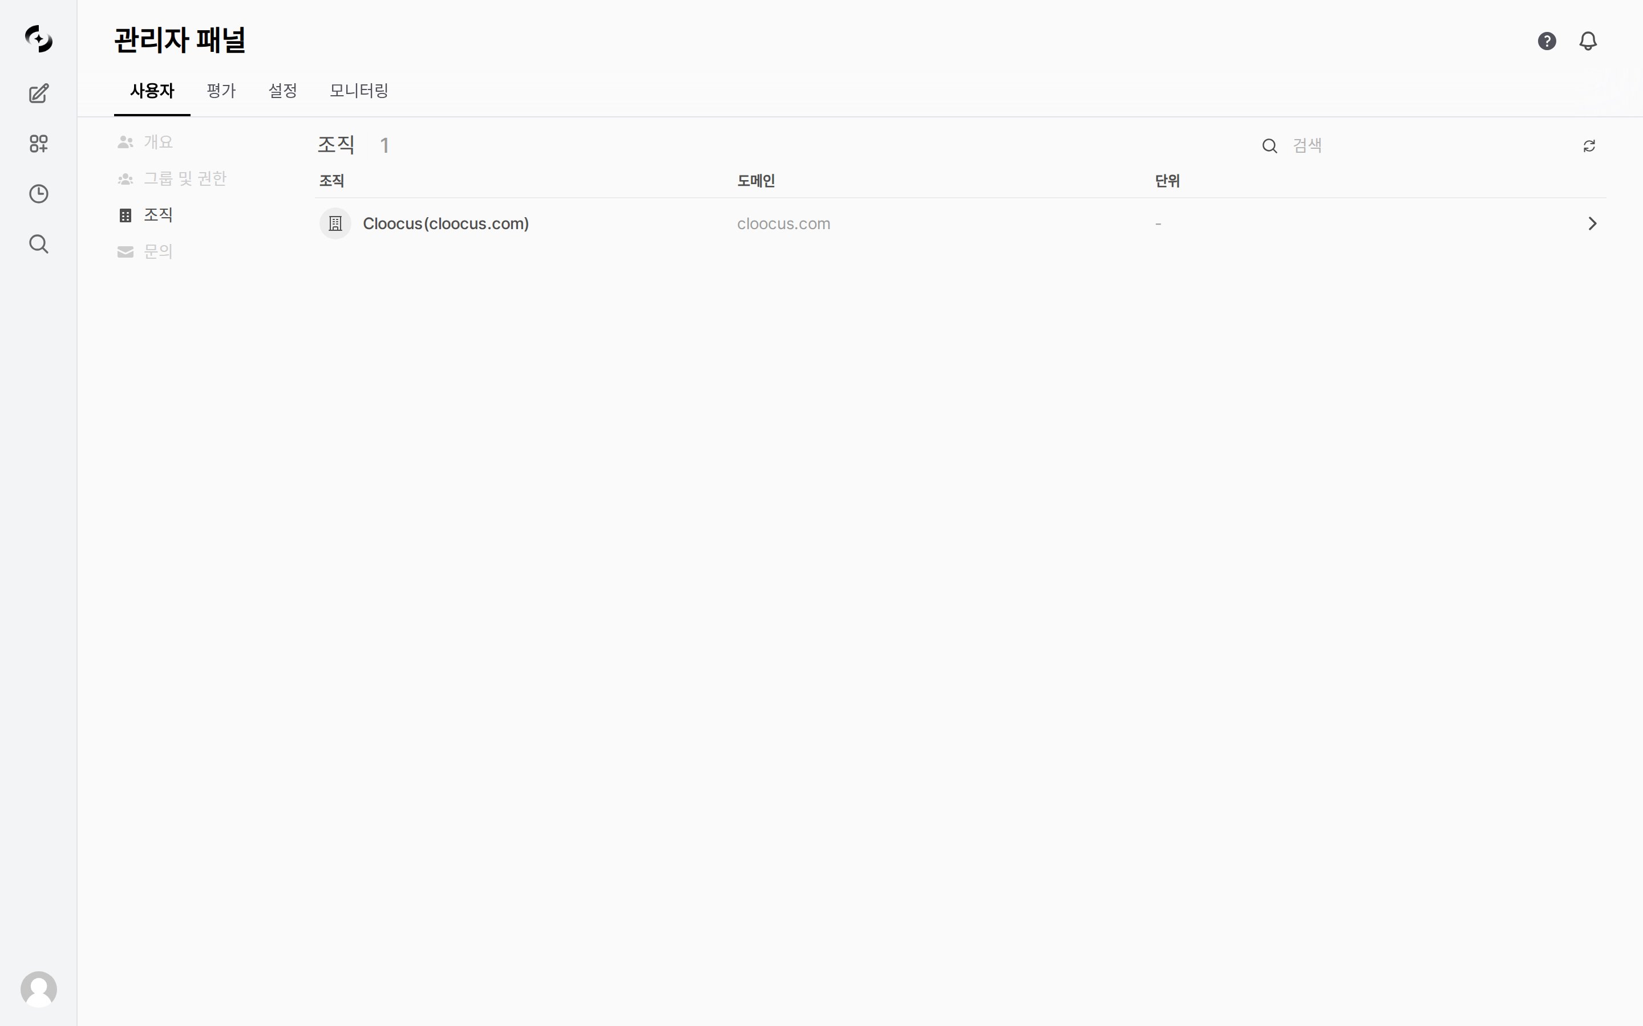Open notifications bell icon
The image size is (1643, 1026).
click(x=1588, y=42)
